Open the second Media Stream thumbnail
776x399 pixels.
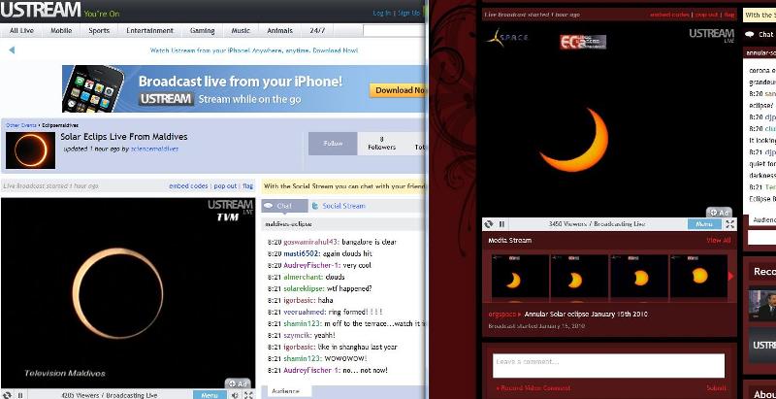(579, 277)
